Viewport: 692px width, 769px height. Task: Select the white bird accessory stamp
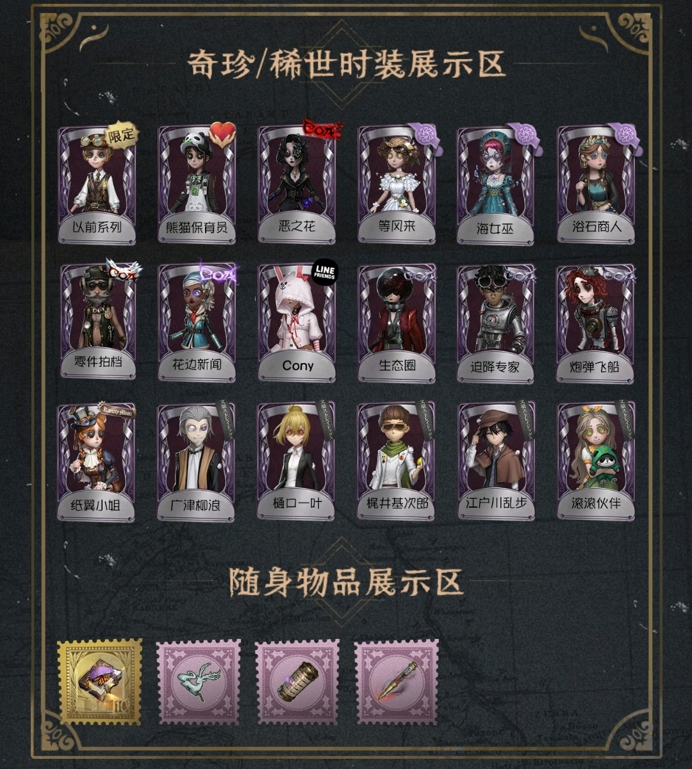point(199,682)
